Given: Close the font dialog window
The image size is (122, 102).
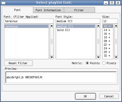Looking at the screenshot, I should pos(118,3).
